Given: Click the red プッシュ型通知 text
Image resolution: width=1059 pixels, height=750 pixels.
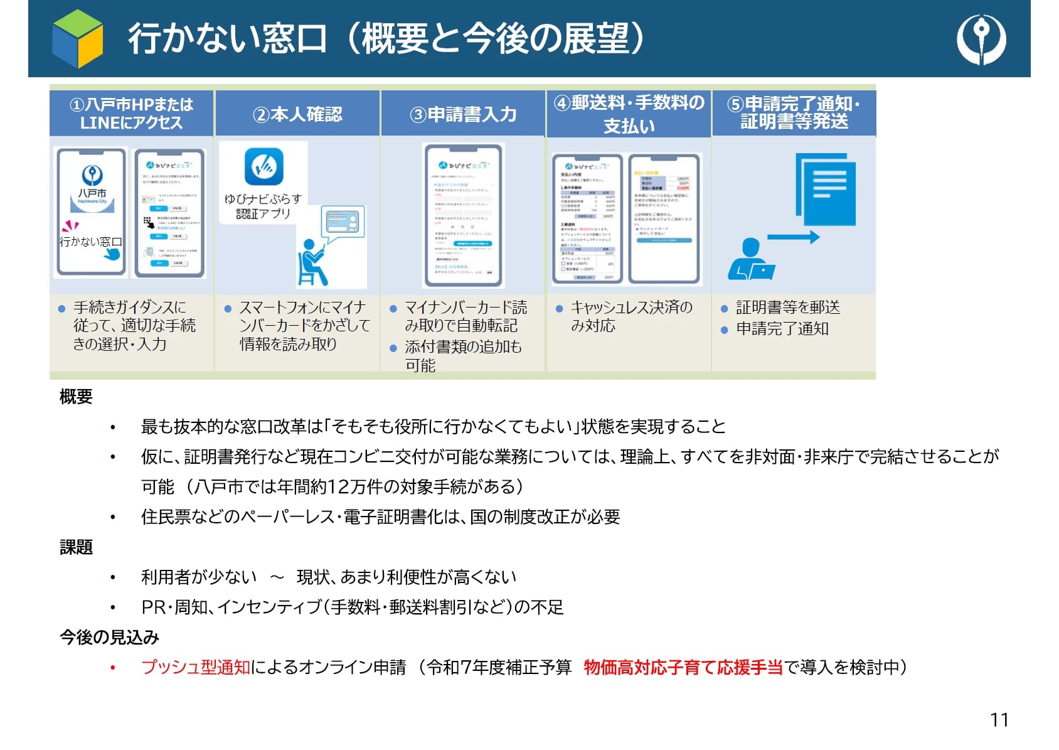Looking at the screenshot, I should click(196, 667).
